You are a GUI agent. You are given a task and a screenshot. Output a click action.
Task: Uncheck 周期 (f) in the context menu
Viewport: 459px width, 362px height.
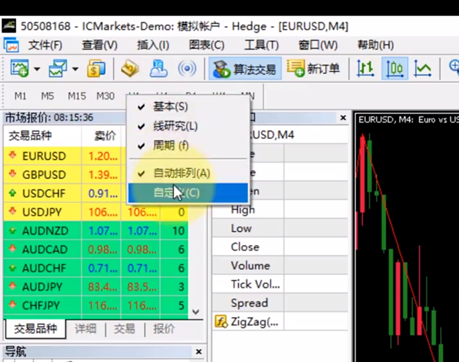(188, 146)
